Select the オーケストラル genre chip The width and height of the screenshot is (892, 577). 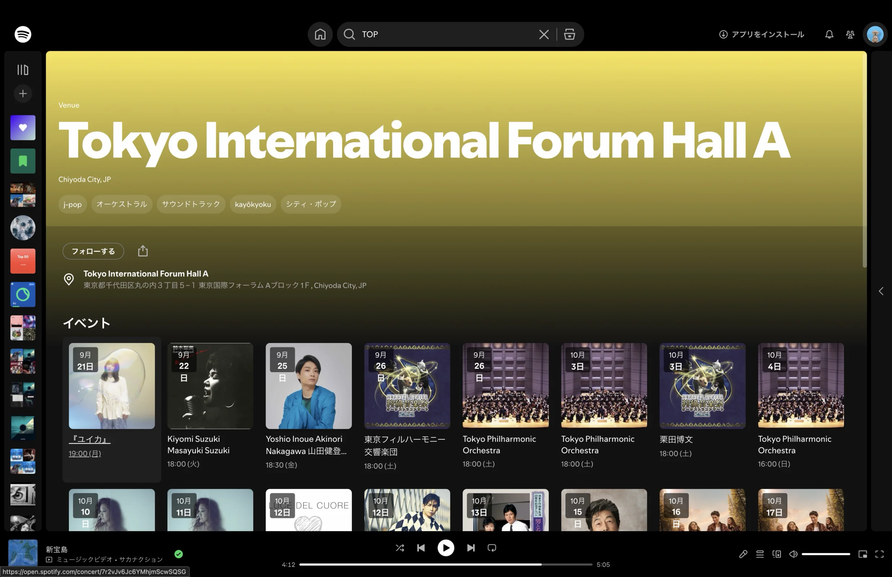[x=122, y=204]
